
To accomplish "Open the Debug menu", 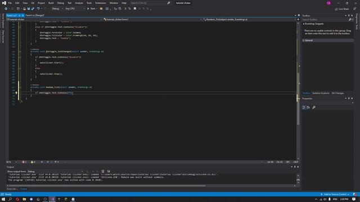I will coord(61,3).
